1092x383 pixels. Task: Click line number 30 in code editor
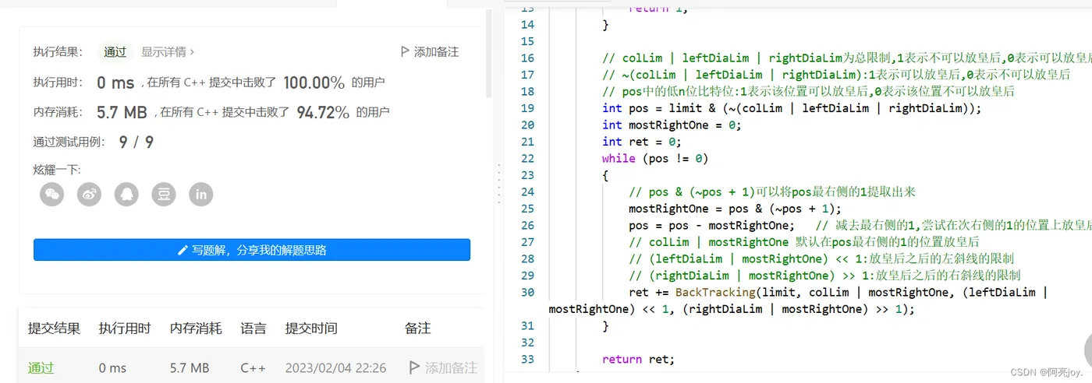[526, 292]
